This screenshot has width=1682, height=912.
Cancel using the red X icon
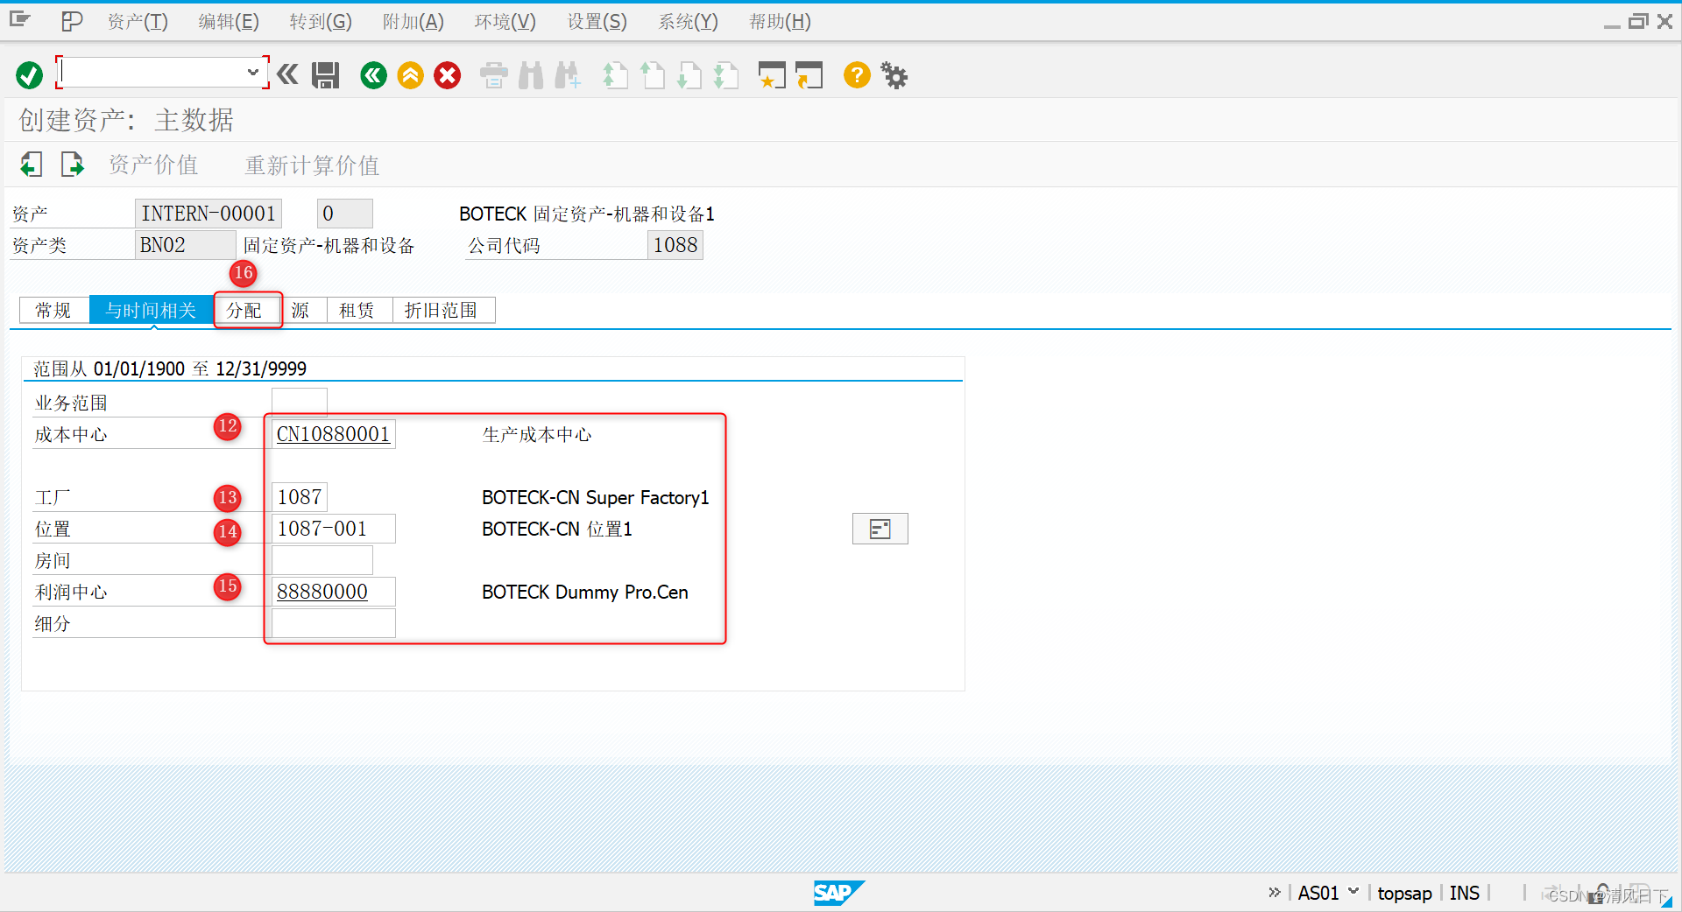[447, 75]
